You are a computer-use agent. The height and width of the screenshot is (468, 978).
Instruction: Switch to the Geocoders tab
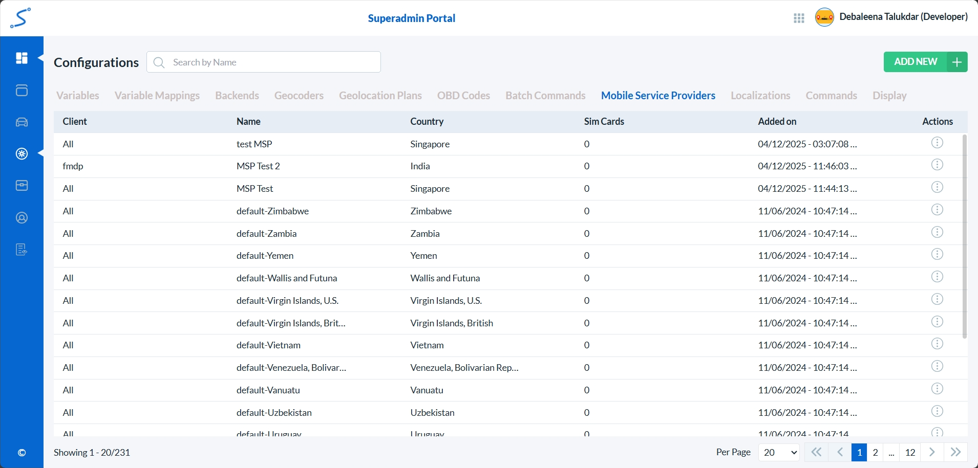tap(299, 96)
